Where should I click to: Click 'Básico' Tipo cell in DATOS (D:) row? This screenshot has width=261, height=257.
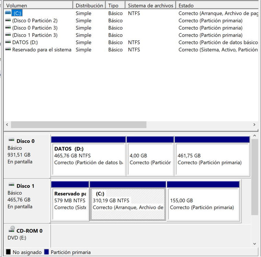click(115, 42)
